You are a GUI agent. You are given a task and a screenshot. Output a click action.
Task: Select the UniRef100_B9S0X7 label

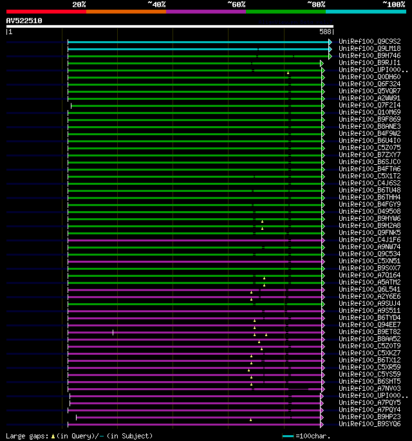pos(370,268)
